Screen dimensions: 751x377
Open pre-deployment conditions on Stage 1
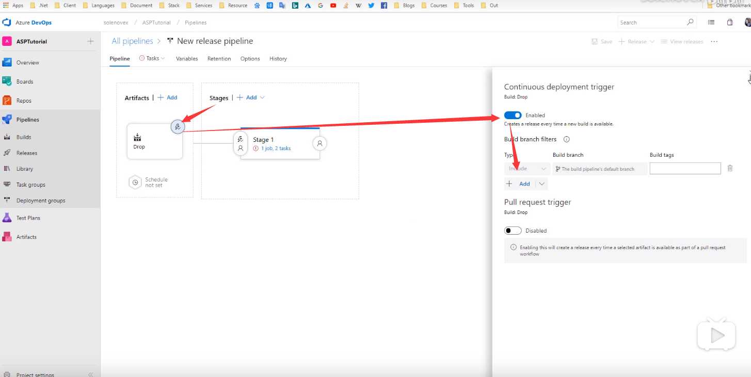point(241,144)
